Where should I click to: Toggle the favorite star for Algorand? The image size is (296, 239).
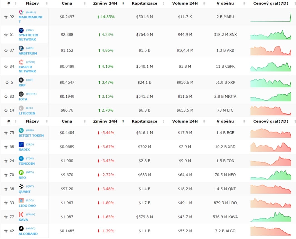(6, 231)
